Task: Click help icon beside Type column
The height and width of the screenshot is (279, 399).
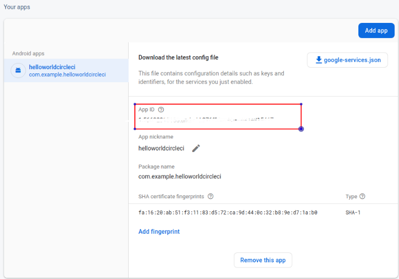Action: [x=363, y=196]
